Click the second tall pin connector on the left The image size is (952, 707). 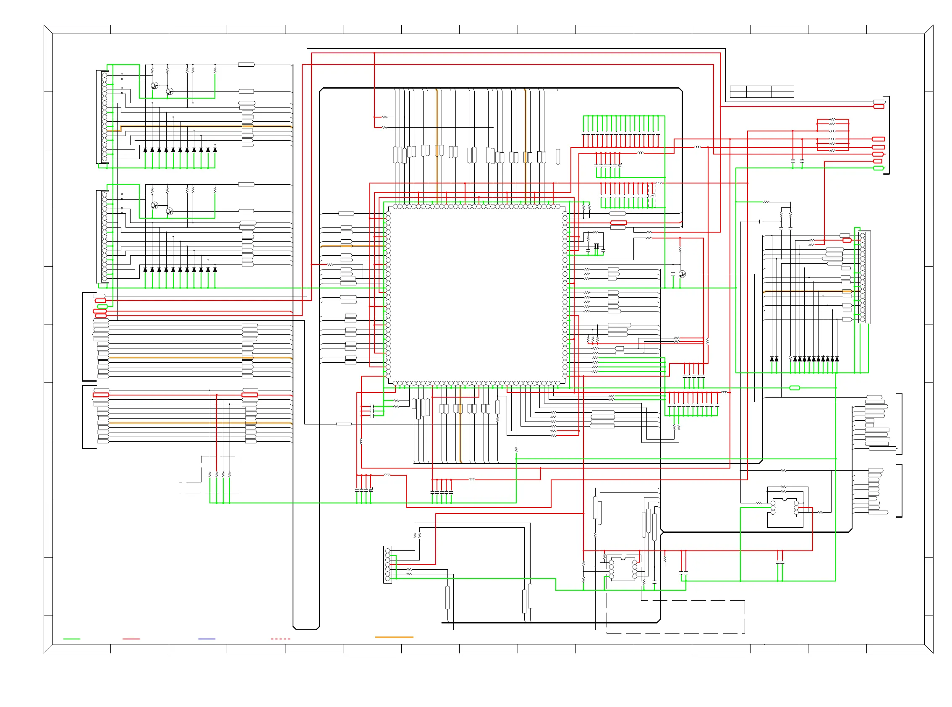click(x=103, y=237)
